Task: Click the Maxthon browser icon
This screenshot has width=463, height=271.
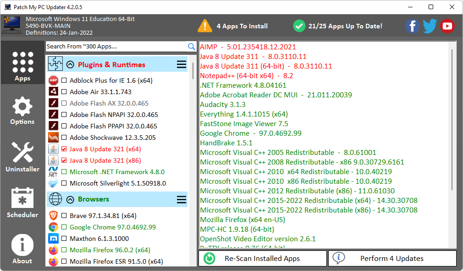Action: click(54, 239)
